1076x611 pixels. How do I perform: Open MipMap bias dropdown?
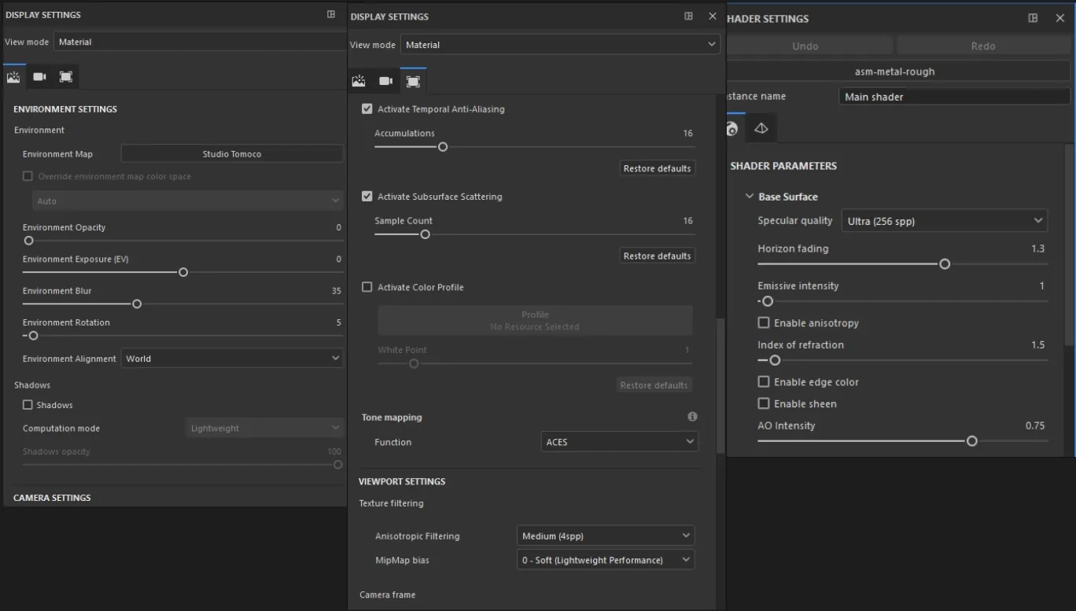(x=606, y=560)
